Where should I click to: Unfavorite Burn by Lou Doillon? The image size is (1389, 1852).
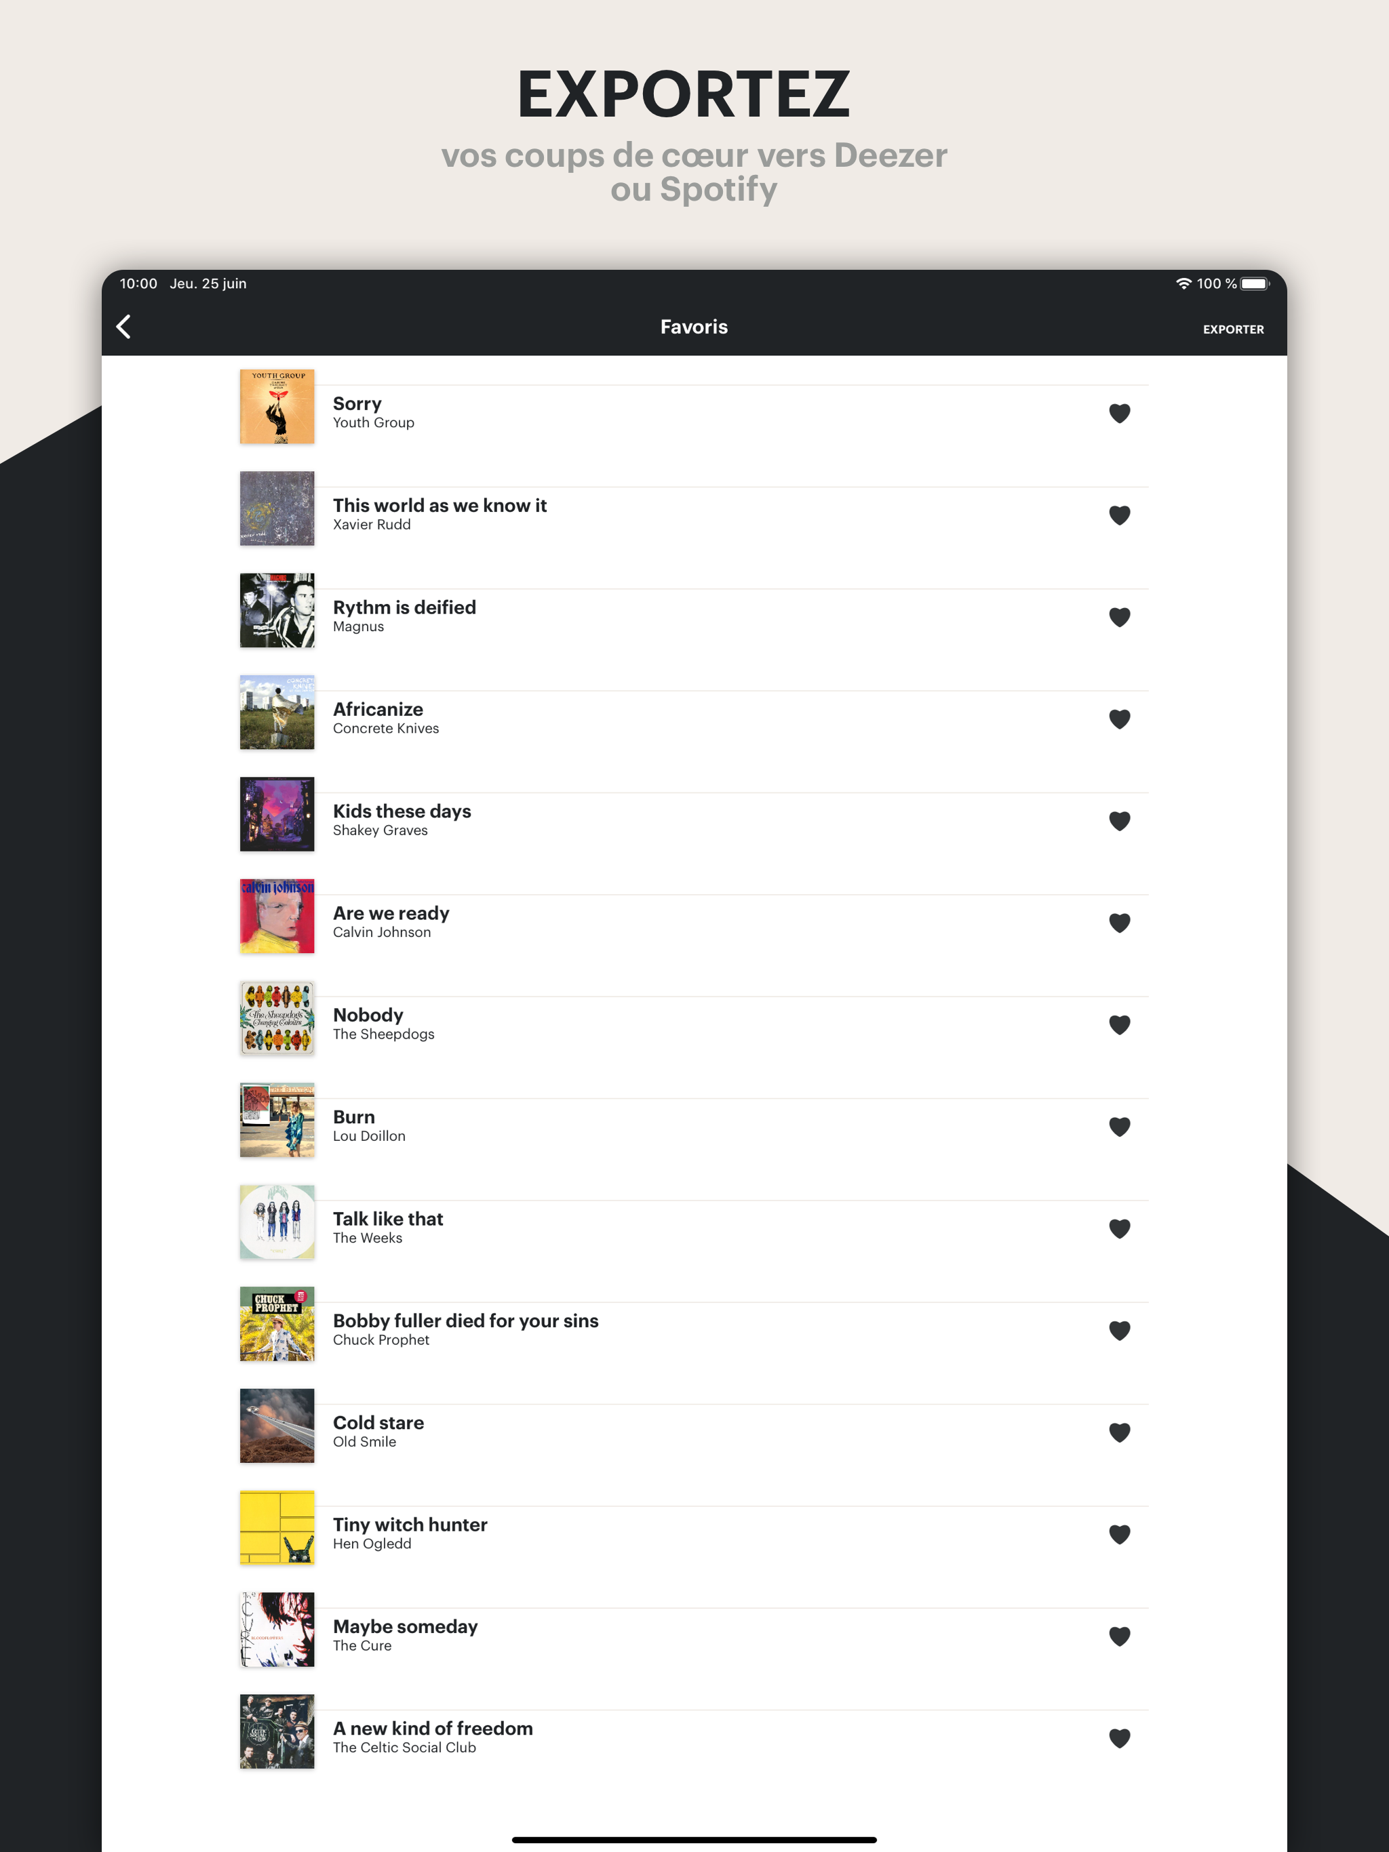[1119, 1126]
